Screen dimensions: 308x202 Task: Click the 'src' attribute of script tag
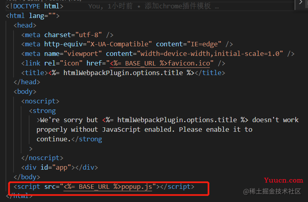pyautogui.click(x=50, y=187)
